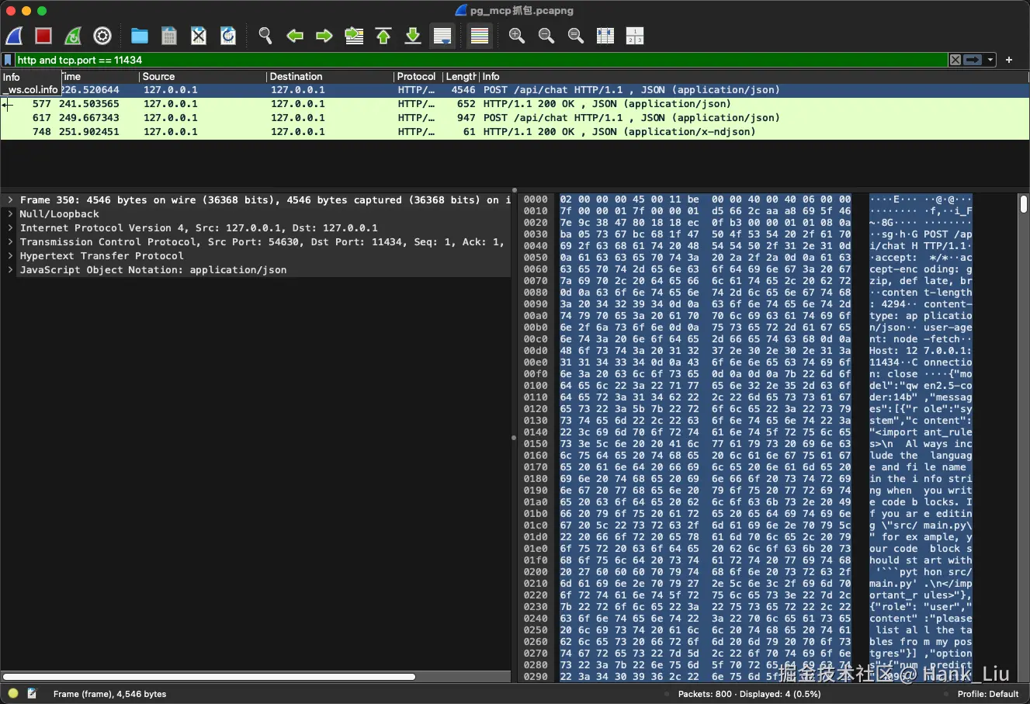Sort packets by Destination column header
This screenshot has width=1030, height=704.
[330, 77]
